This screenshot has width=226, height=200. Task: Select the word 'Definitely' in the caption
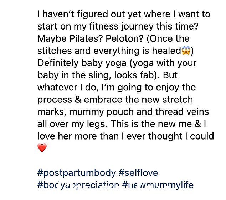[58, 63]
